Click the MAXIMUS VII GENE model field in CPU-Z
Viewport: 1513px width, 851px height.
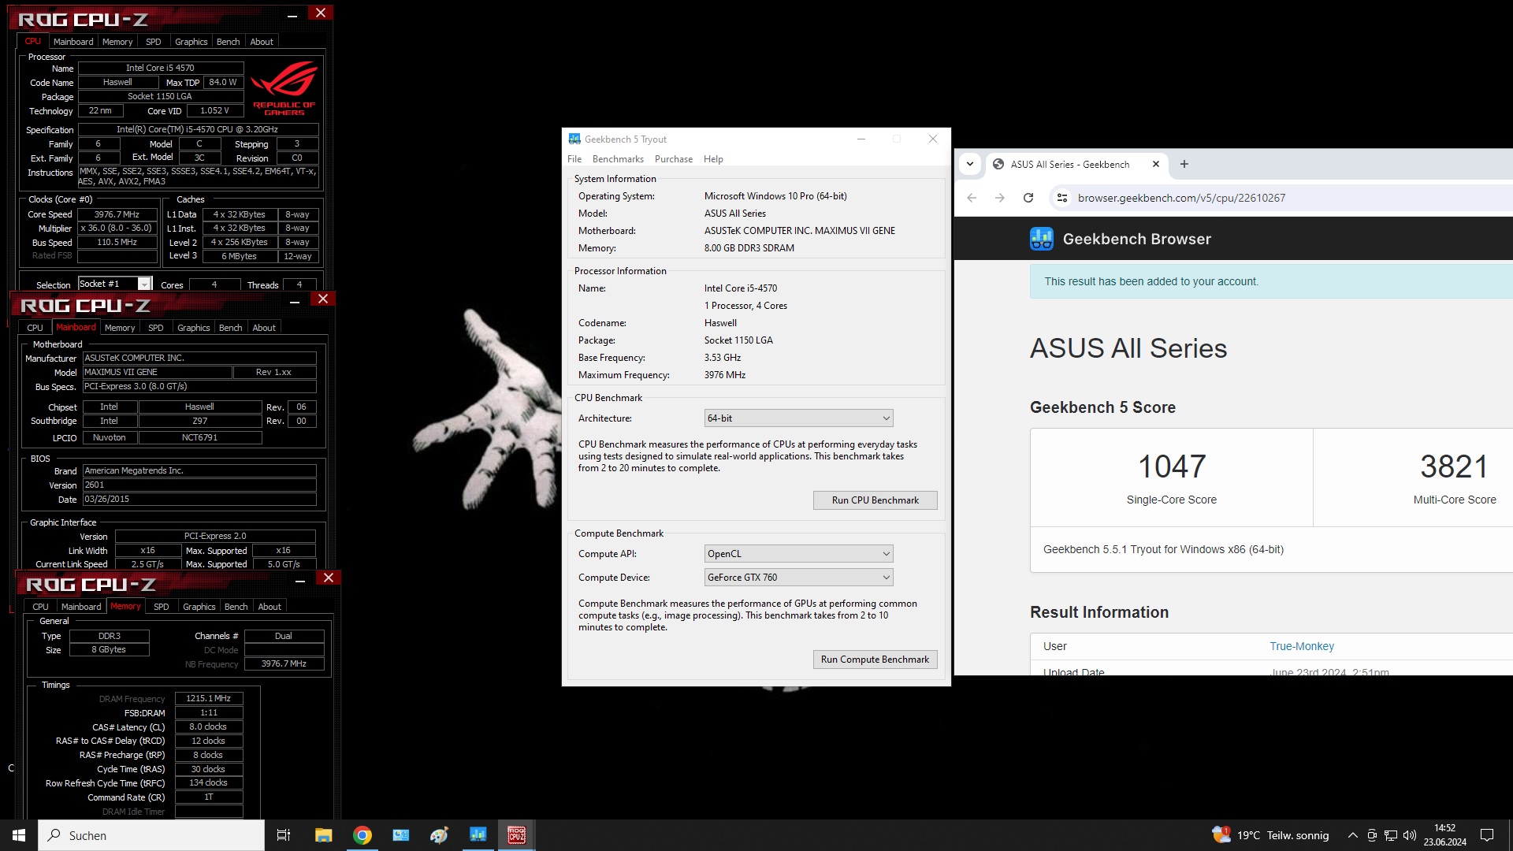pos(158,372)
